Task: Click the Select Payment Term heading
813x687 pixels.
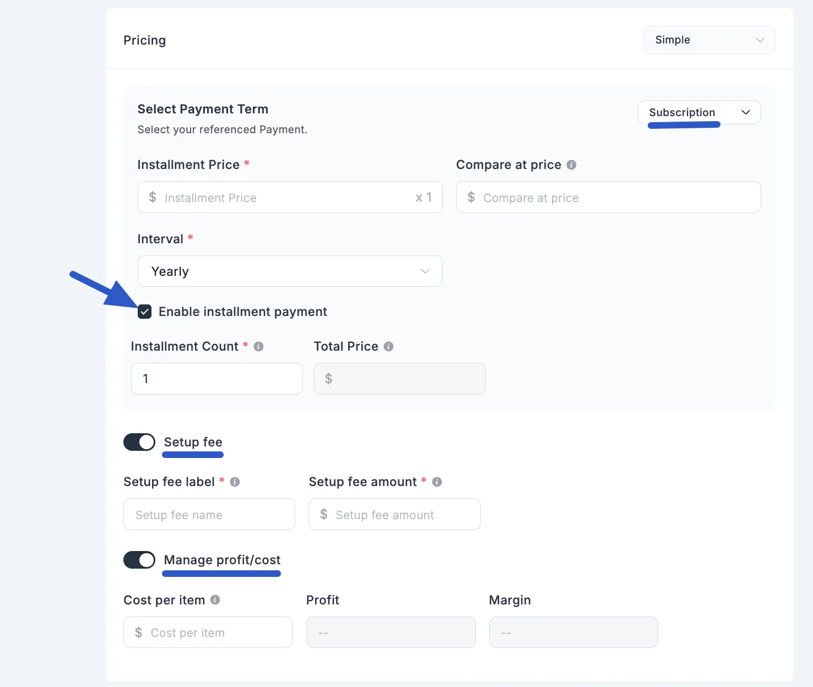Action: point(203,108)
